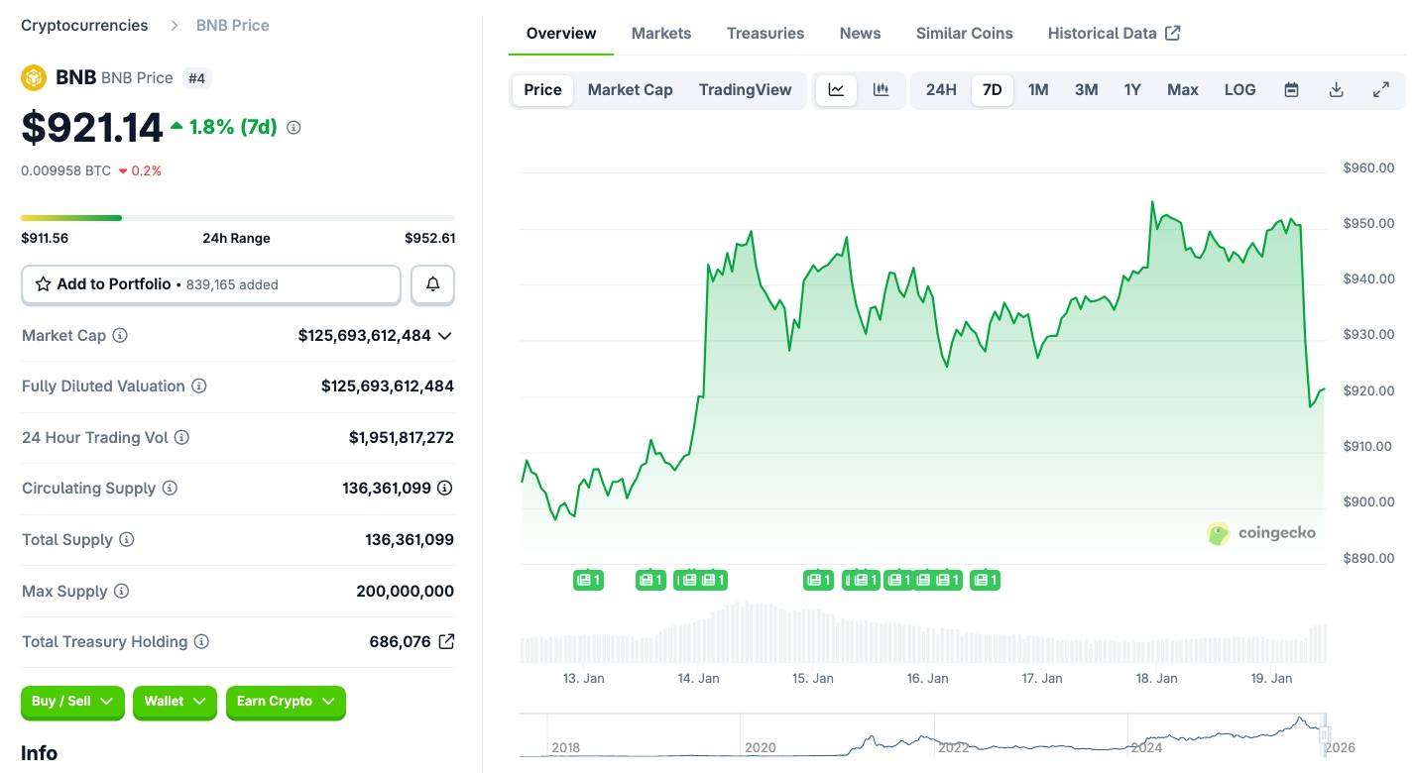Click a green event marker below the chart
This screenshot has width=1413, height=773.
pos(588,580)
